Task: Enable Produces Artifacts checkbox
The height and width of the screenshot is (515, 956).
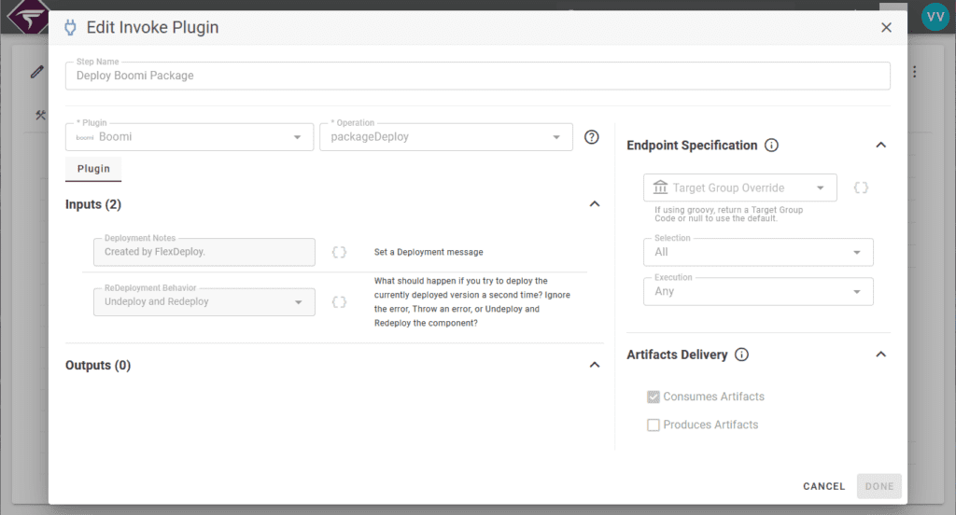Action: point(653,425)
